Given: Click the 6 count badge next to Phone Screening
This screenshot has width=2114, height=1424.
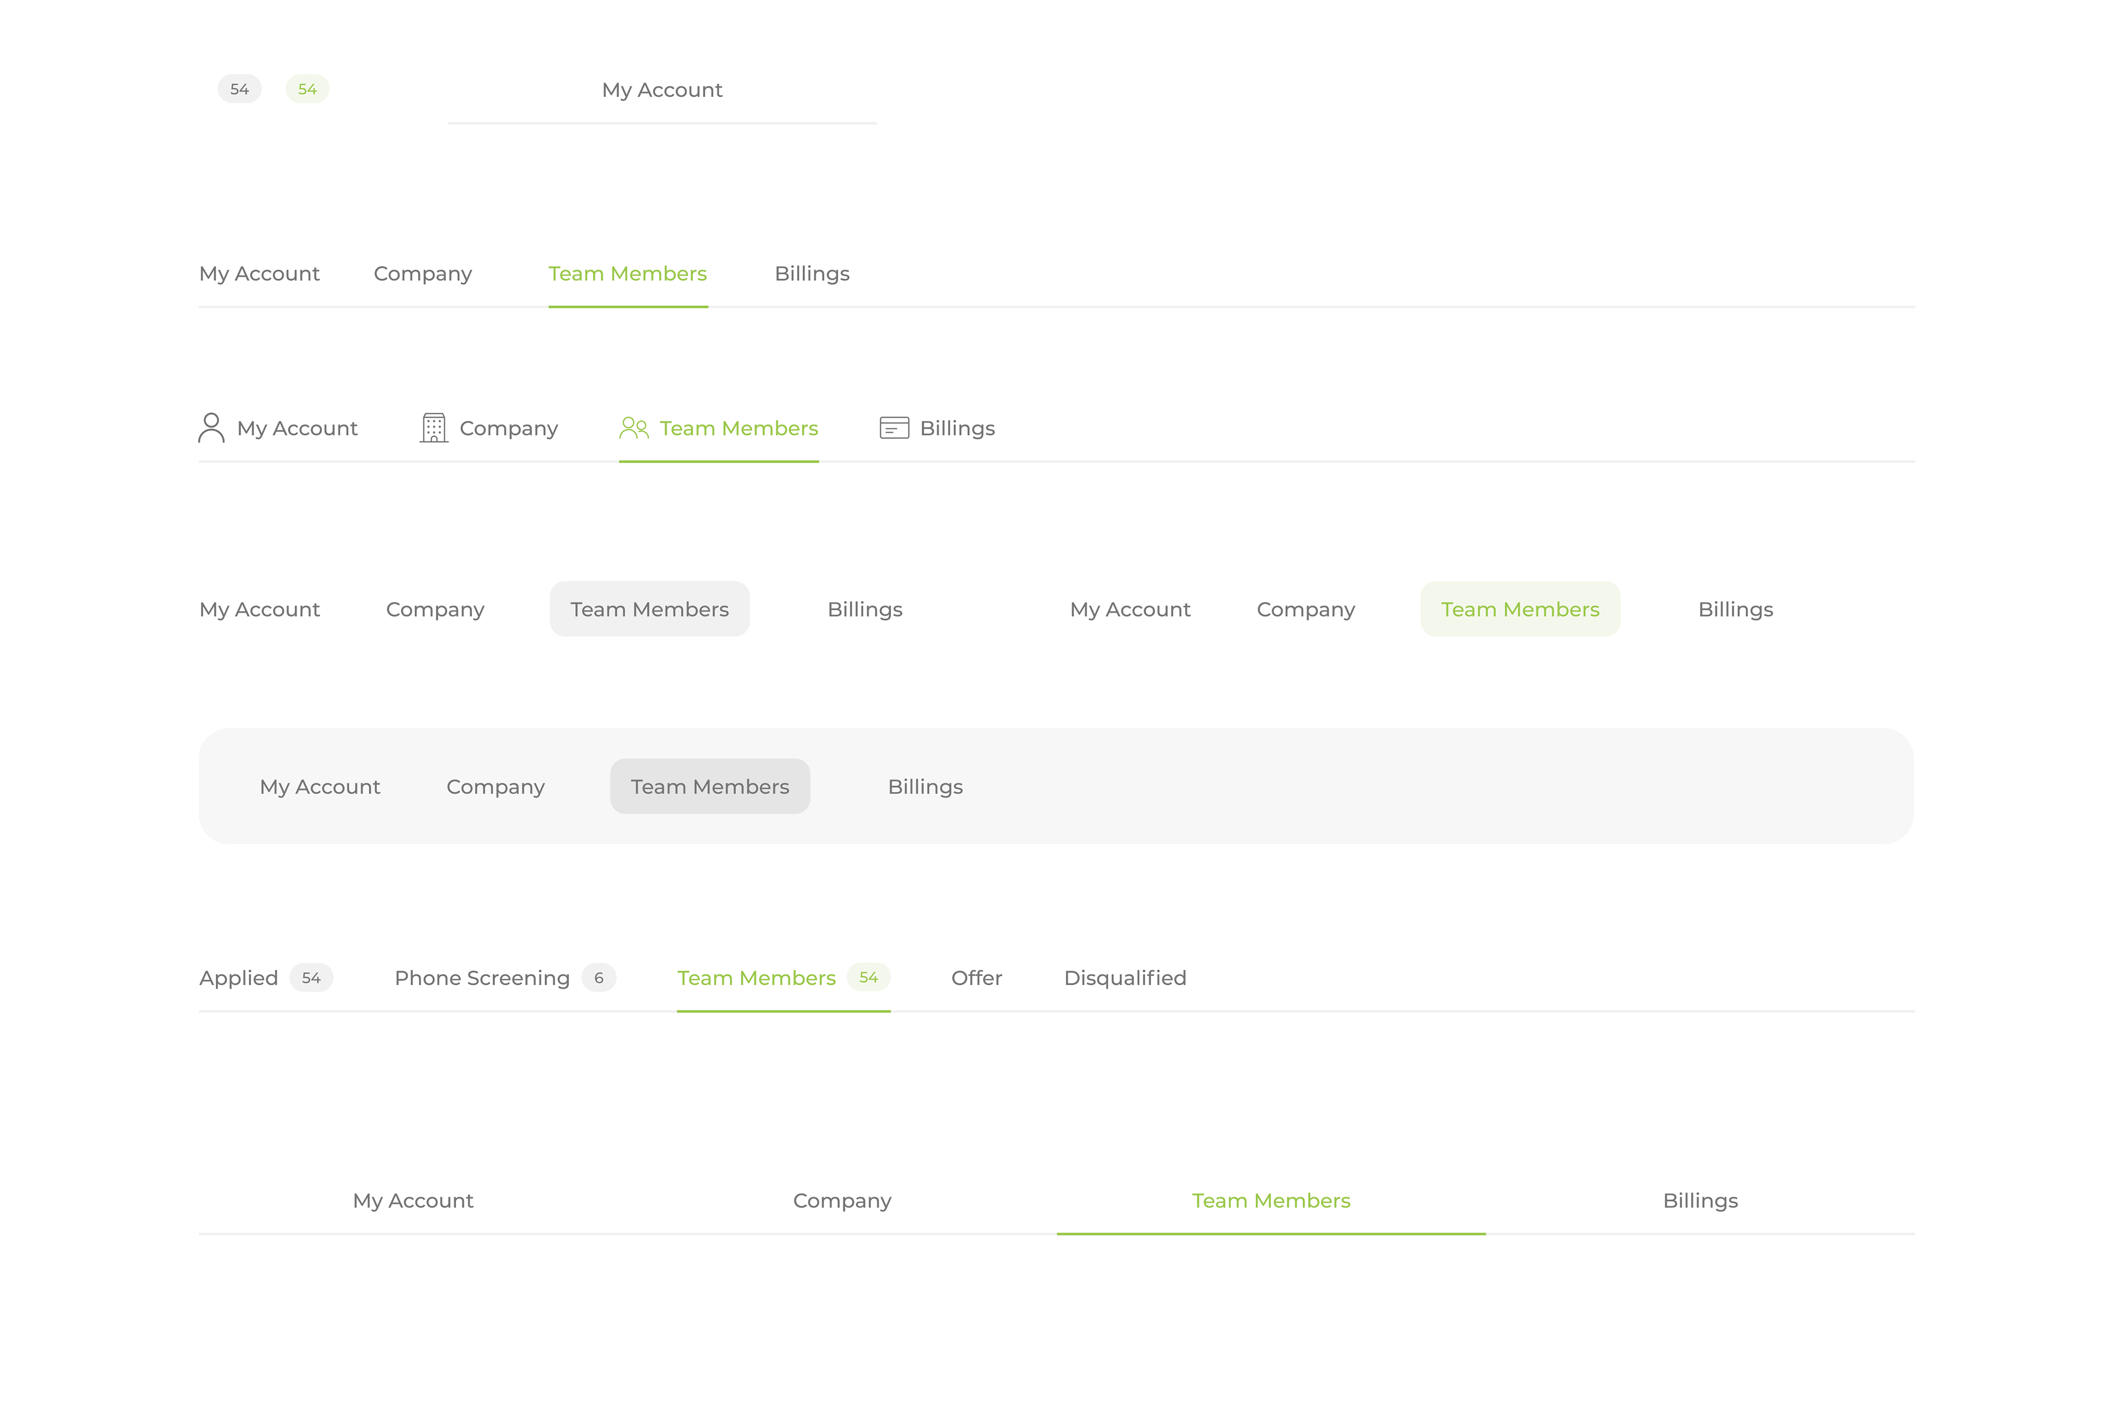Looking at the screenshot, I should [x=598, y=978].
